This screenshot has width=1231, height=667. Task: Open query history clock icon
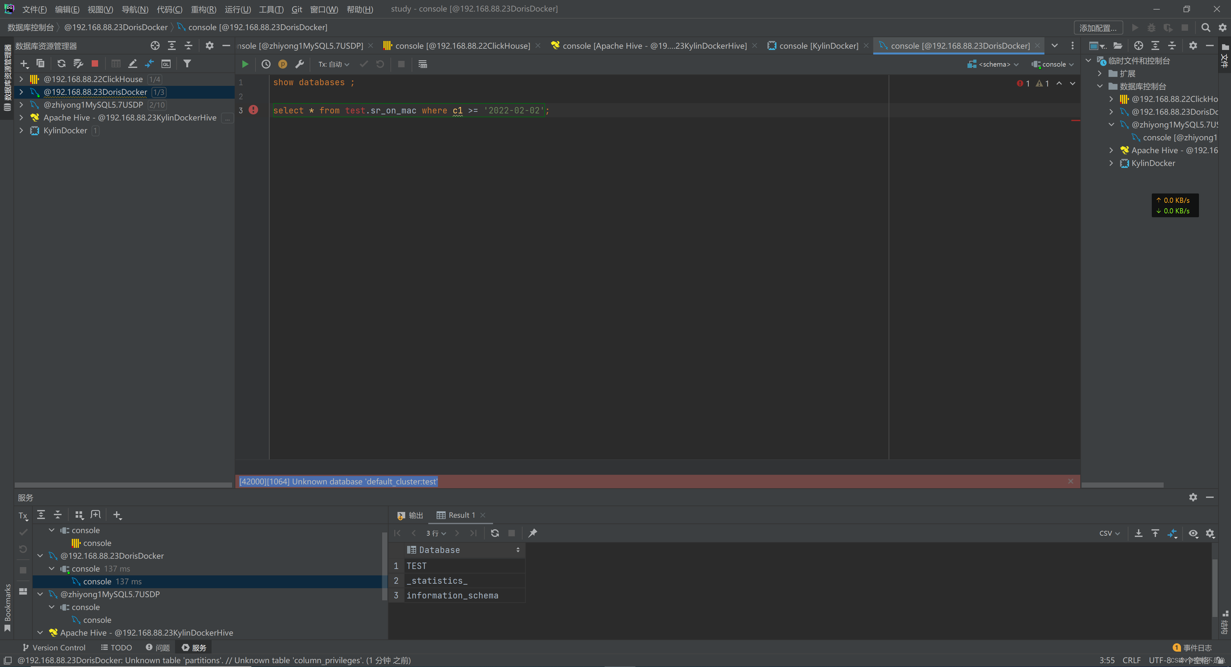pyautogui.click(x=266, y=64)
